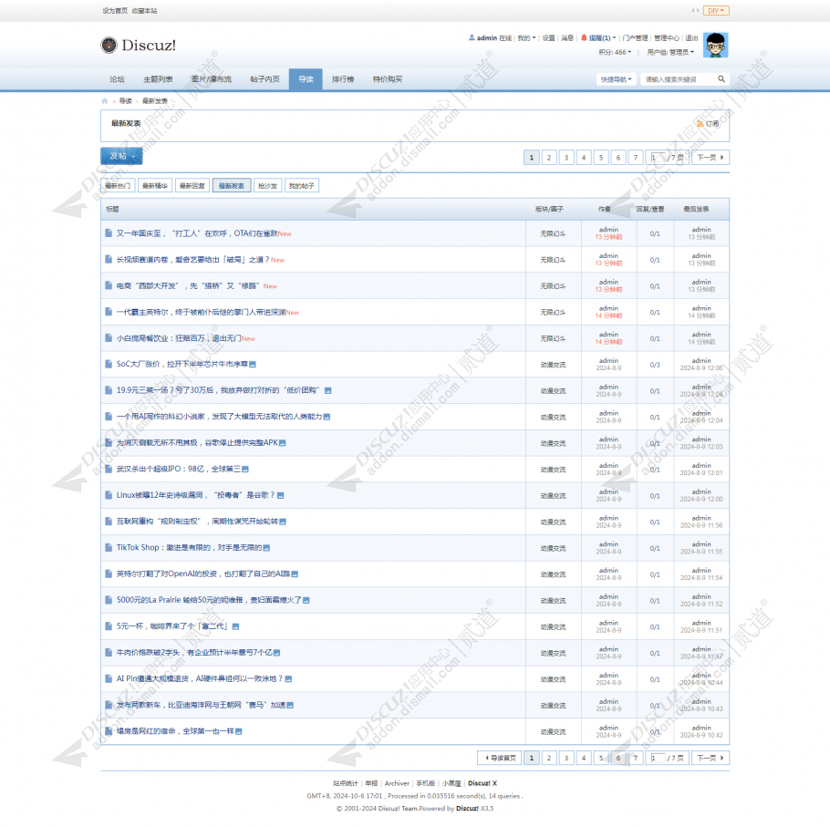The width and height of the screenshot is (830, 827).
Task: Click image attachment icon after 19.9元三菜一汤 title
Action: 327,390
